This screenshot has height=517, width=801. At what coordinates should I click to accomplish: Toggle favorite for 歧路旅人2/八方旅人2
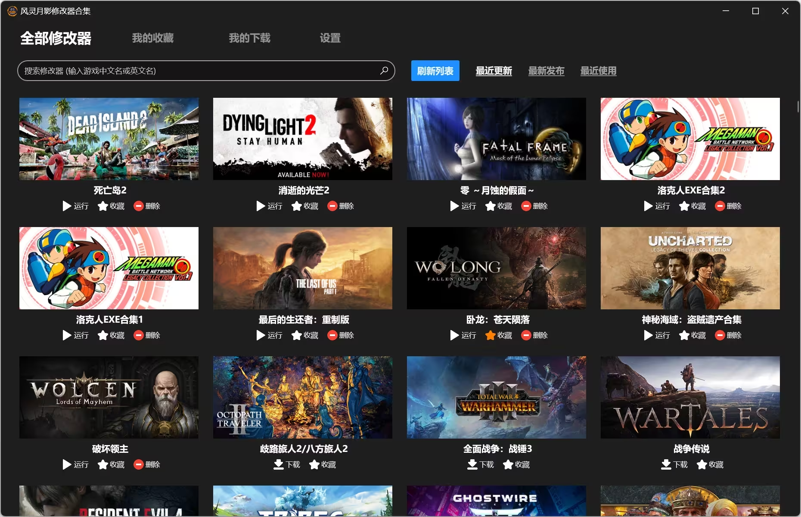323,464
